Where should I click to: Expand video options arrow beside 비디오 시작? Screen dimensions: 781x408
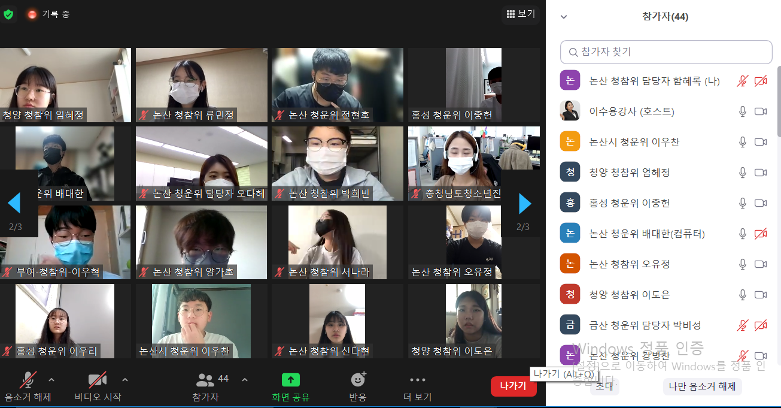pos(125,379)
